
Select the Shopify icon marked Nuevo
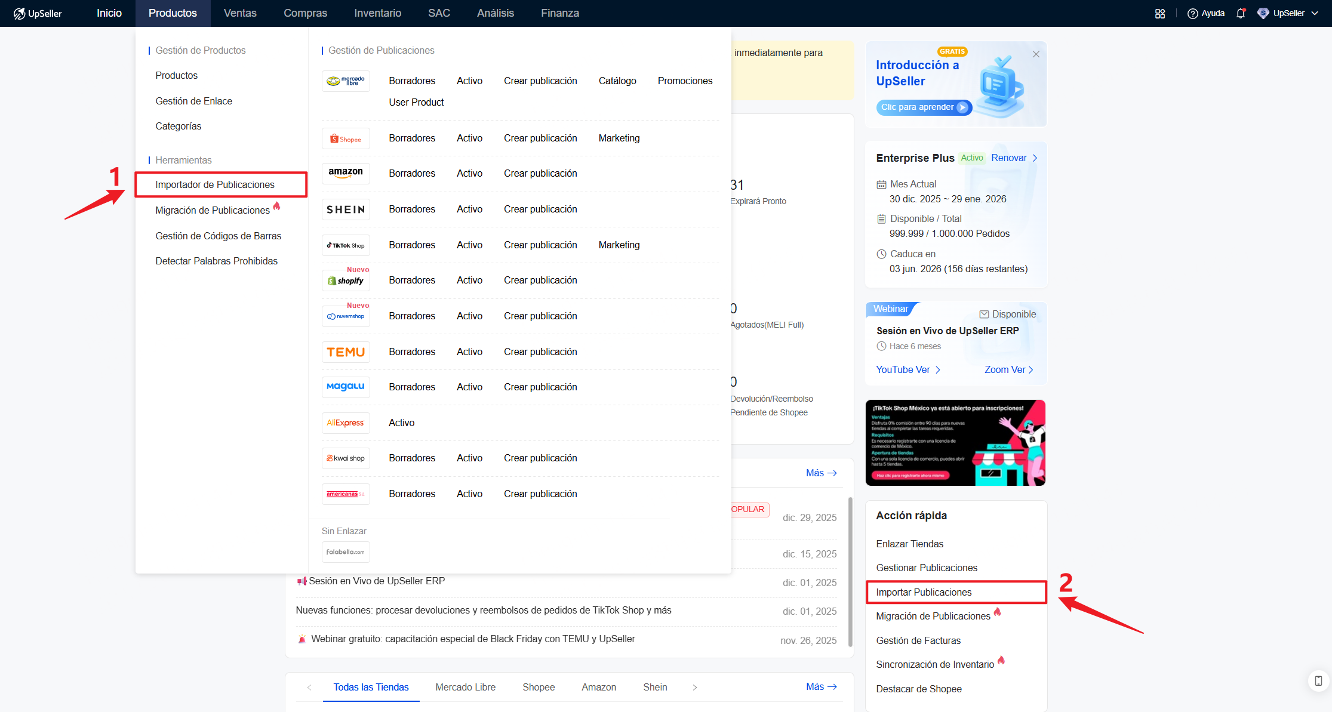coord(346,281)
